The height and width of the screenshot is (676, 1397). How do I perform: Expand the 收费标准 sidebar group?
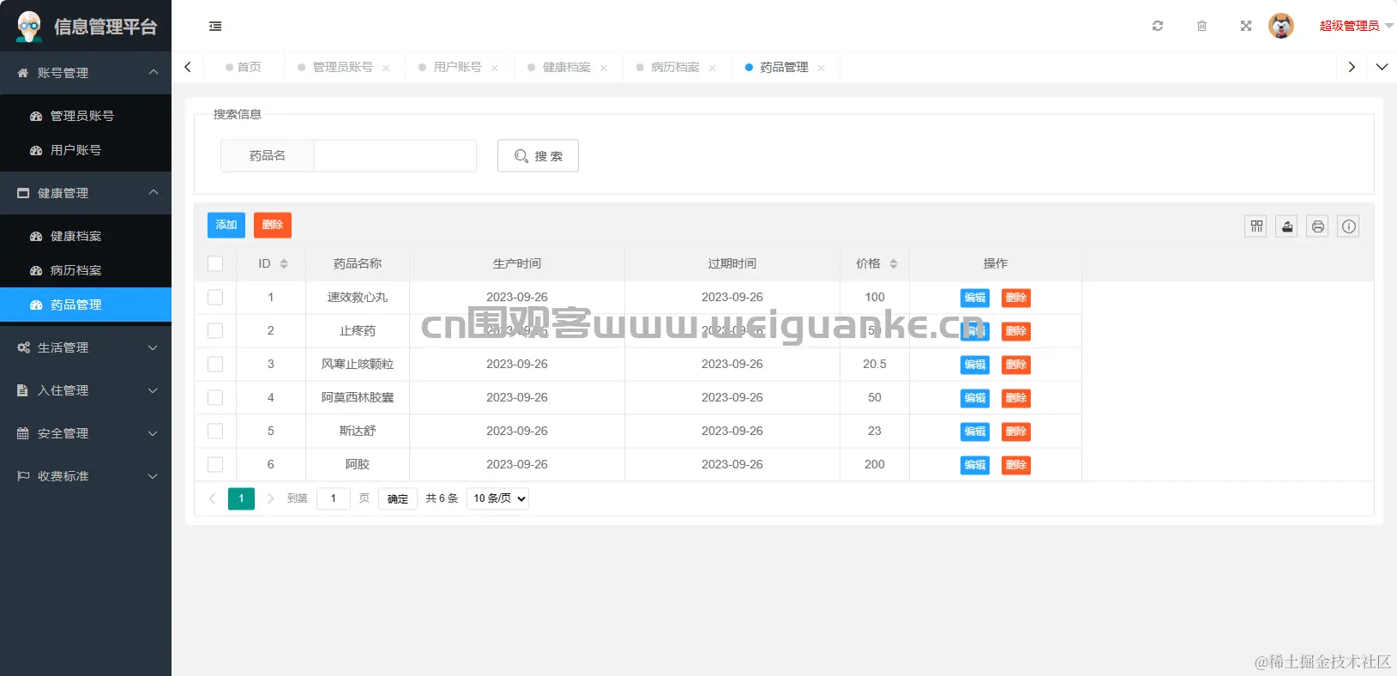86,476
